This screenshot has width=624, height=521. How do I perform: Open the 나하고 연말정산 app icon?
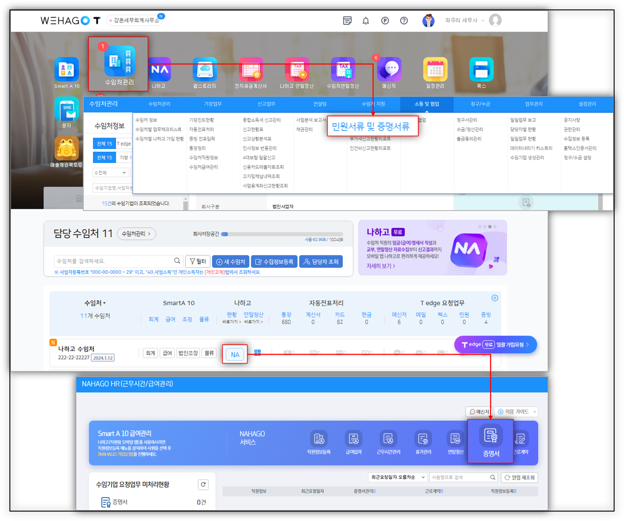(x=297, y=69)
